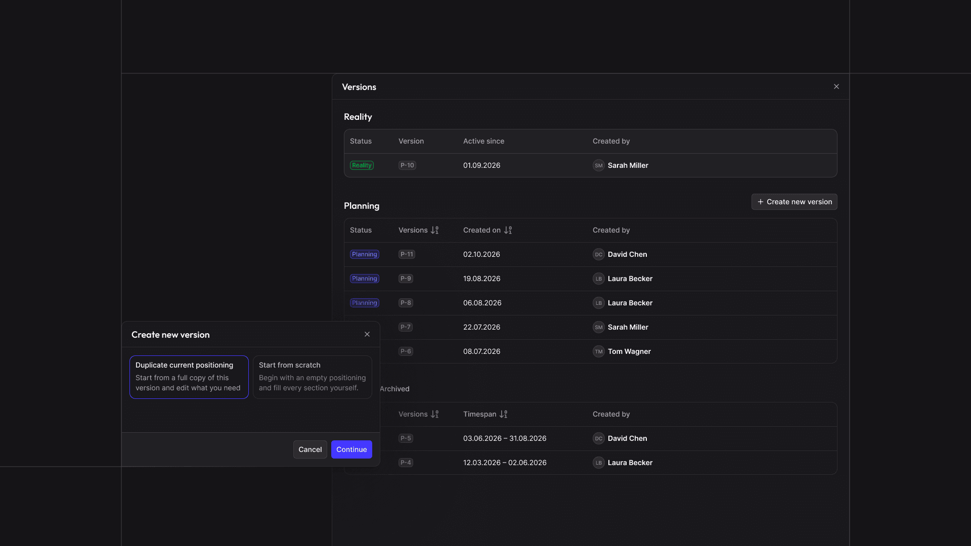Sort Archived table by Versions sort icon
Viewport: 971px width, 546px height.
(x=435, y=414)
